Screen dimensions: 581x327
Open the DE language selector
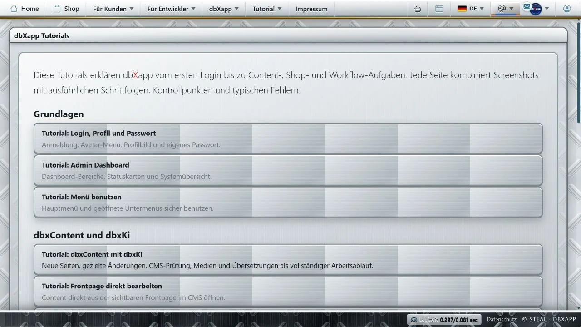pyautogui.click(x=471, y=9)
